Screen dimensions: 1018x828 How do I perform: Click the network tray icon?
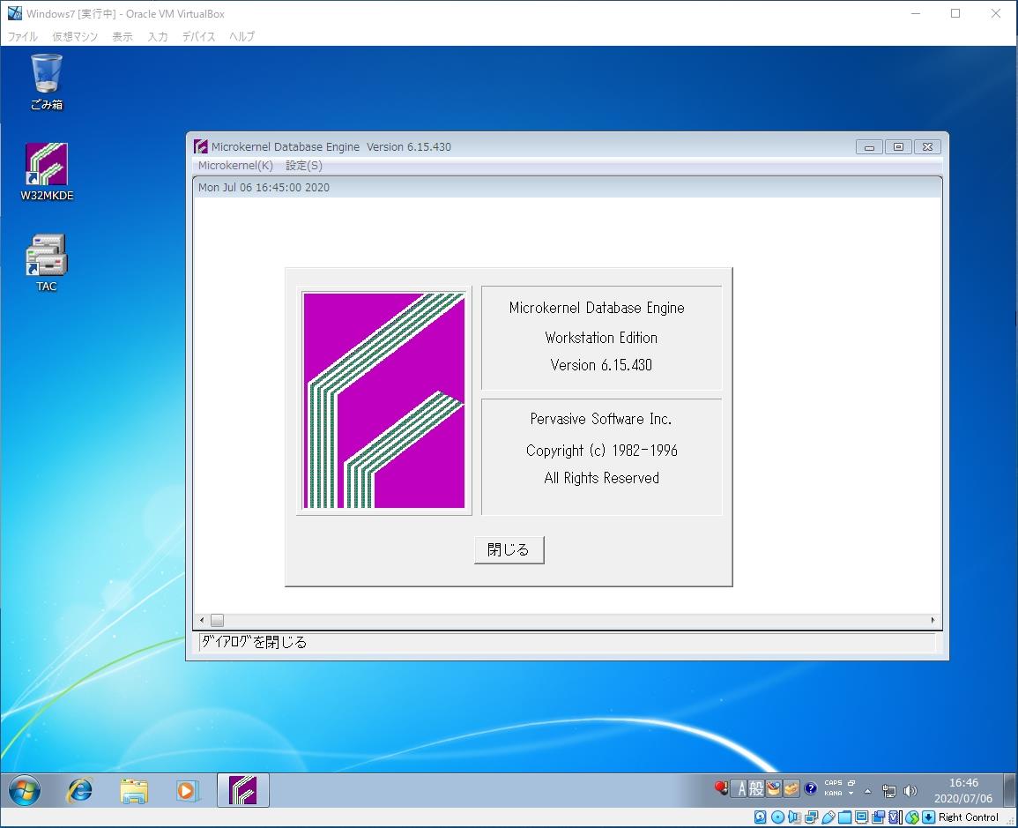click(x=889, y=791)
